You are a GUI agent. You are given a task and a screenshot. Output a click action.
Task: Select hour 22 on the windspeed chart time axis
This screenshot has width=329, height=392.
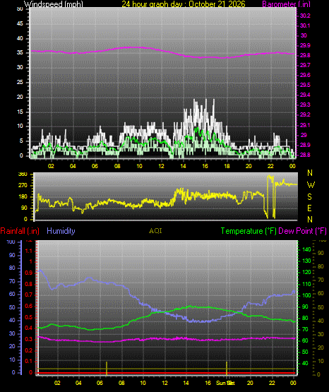point(270,166)
